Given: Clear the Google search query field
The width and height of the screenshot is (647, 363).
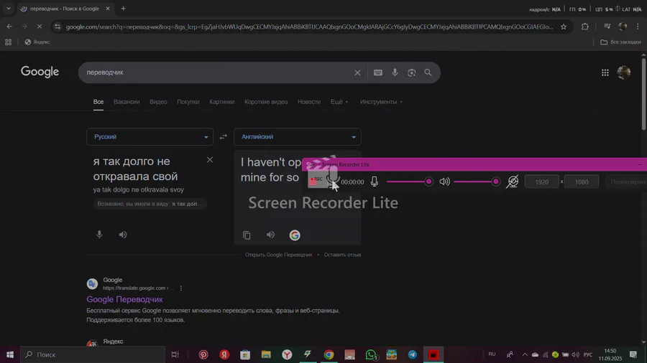Looking at the screenshot, I should 357,73.
